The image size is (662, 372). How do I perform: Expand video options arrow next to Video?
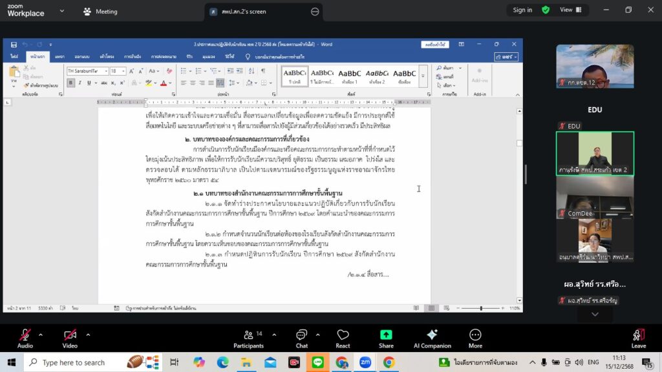point(88,335)
